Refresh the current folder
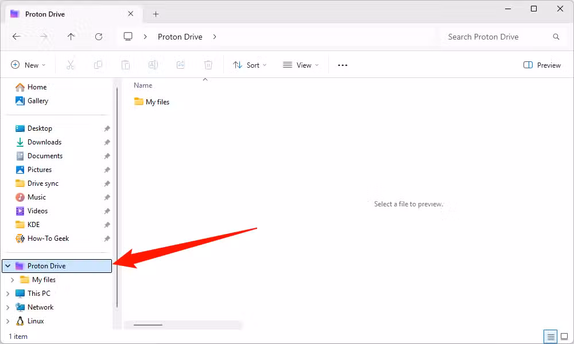 tap(99, 37)
